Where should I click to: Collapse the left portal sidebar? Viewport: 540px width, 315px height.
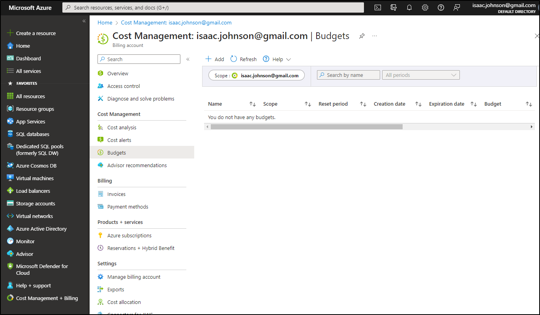(x=84, y=21)
